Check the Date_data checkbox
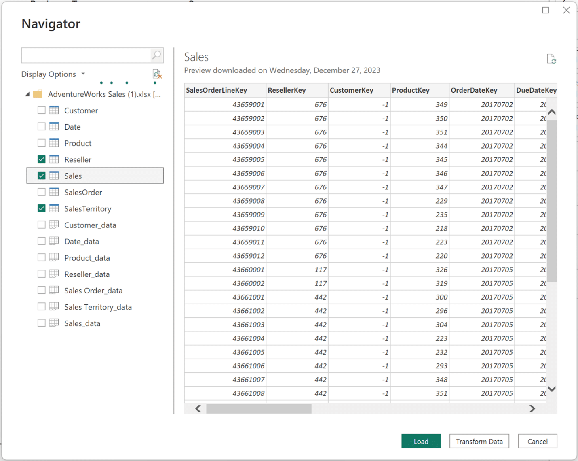The width and height of the screenshot is (578, 461). click(x=41, y=241)
